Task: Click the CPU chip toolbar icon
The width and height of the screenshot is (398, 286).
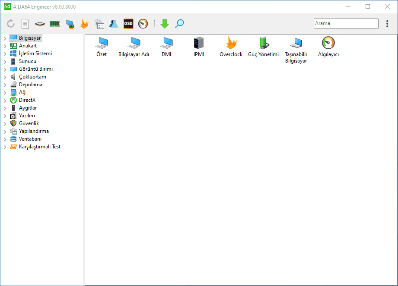Action: click(x=40, y=24)
